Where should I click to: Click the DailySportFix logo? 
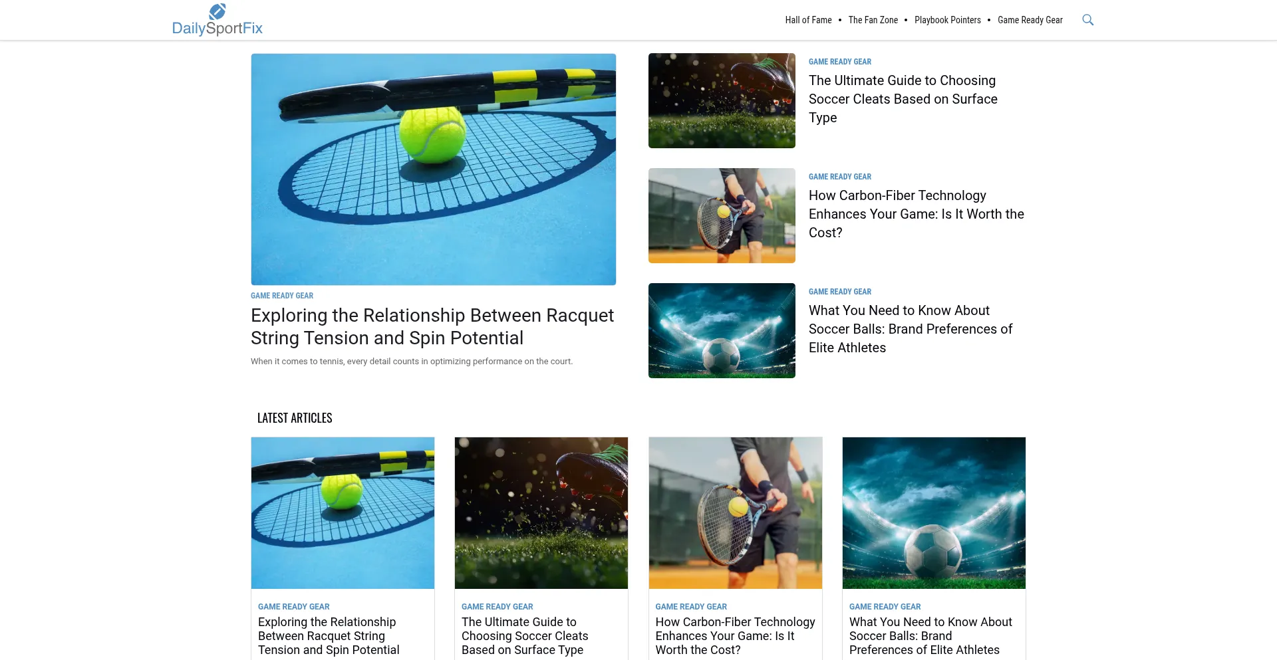[x=217, y=20]
